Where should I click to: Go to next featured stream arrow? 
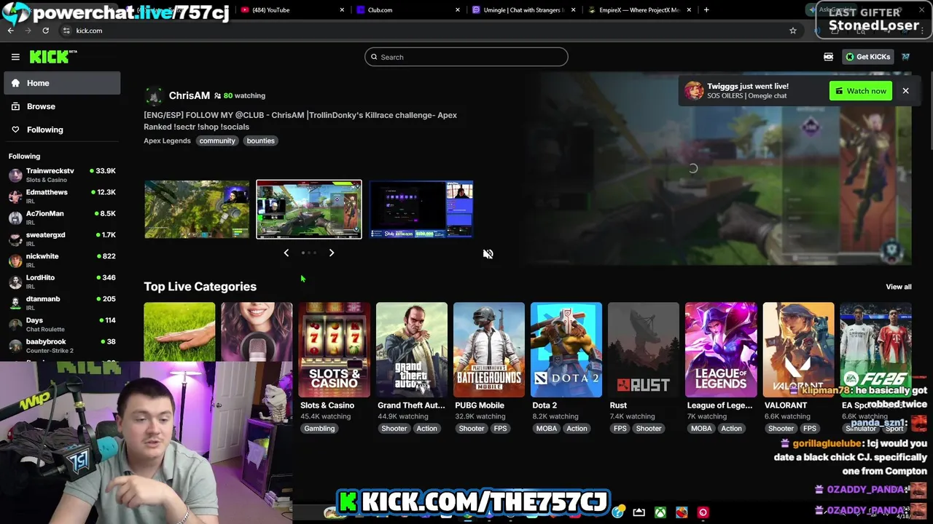(x=332, y=253)
